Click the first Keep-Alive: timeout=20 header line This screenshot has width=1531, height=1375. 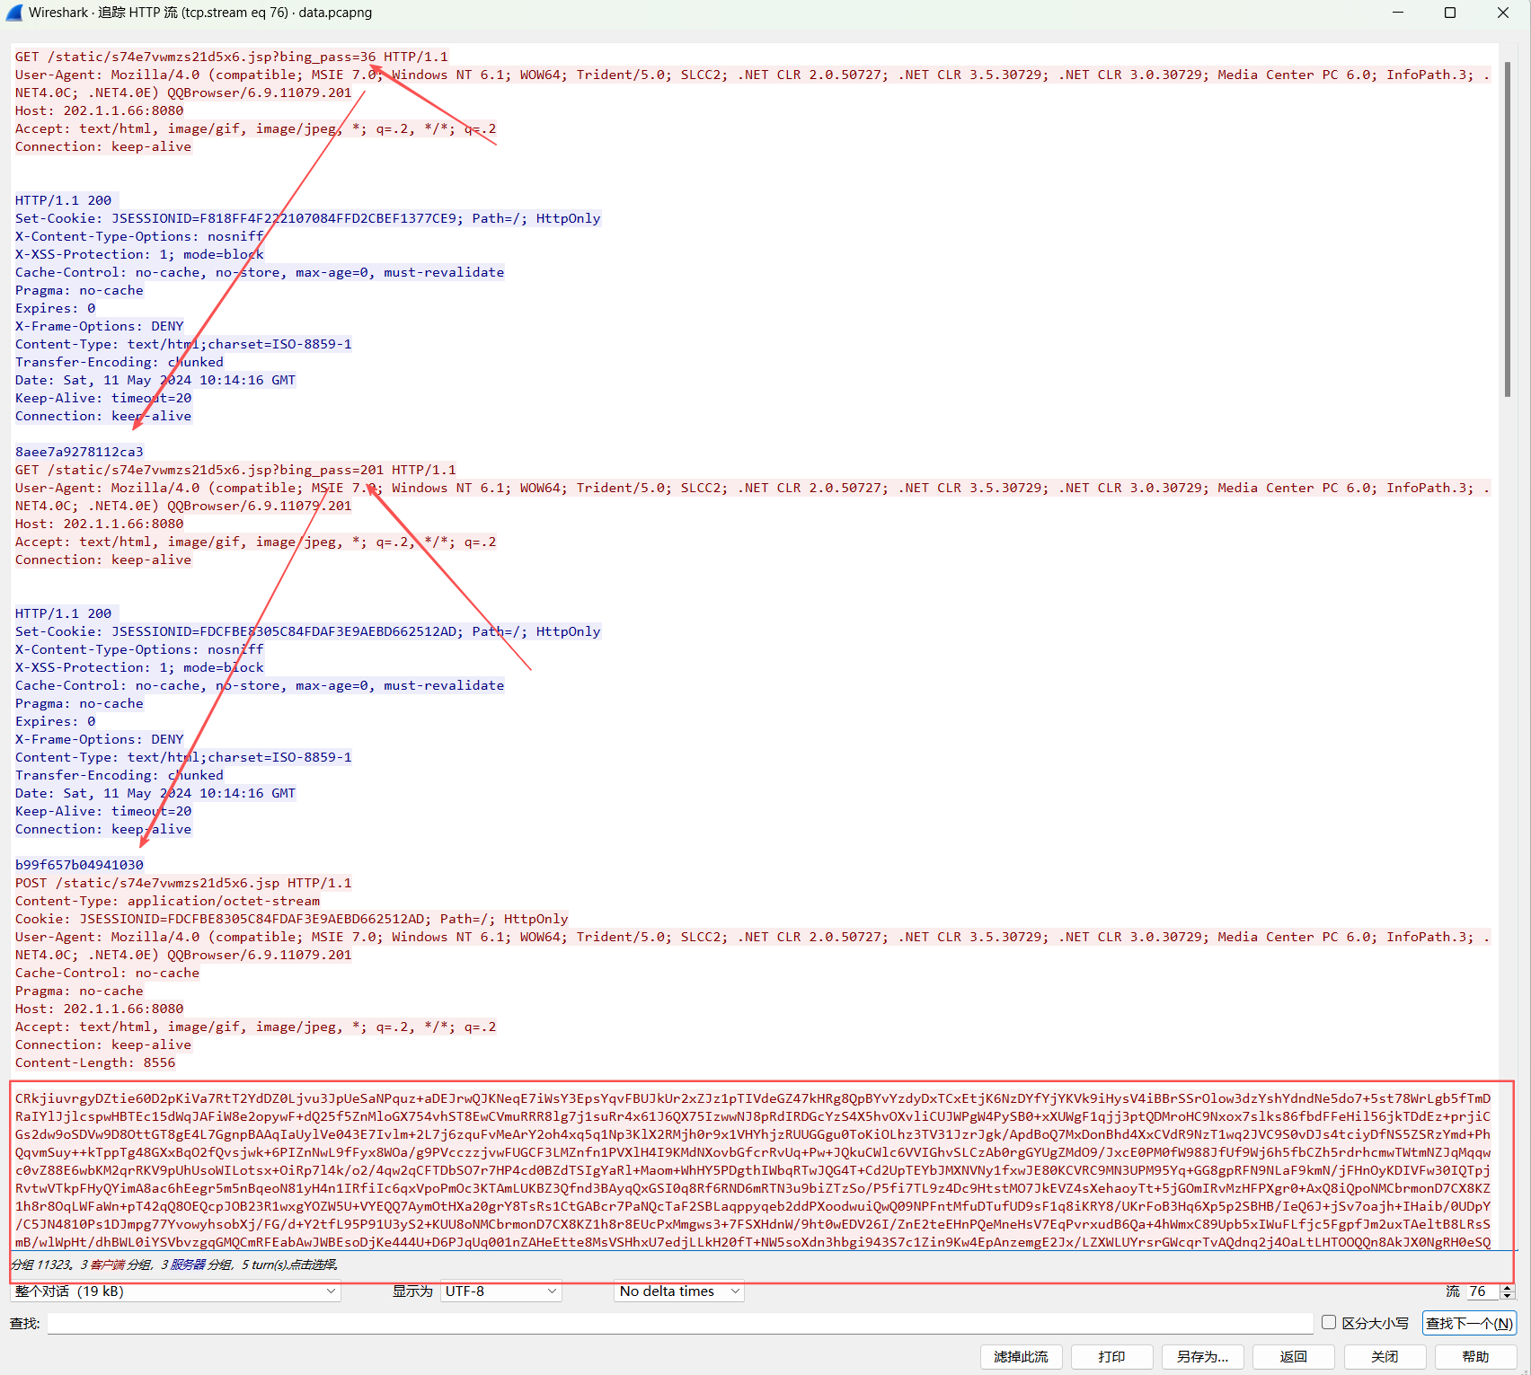pyautogui.click(x=103, y=398)
